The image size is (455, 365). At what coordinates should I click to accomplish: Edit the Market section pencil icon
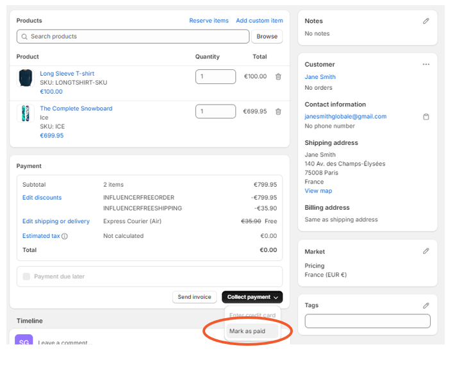(426, 251)
